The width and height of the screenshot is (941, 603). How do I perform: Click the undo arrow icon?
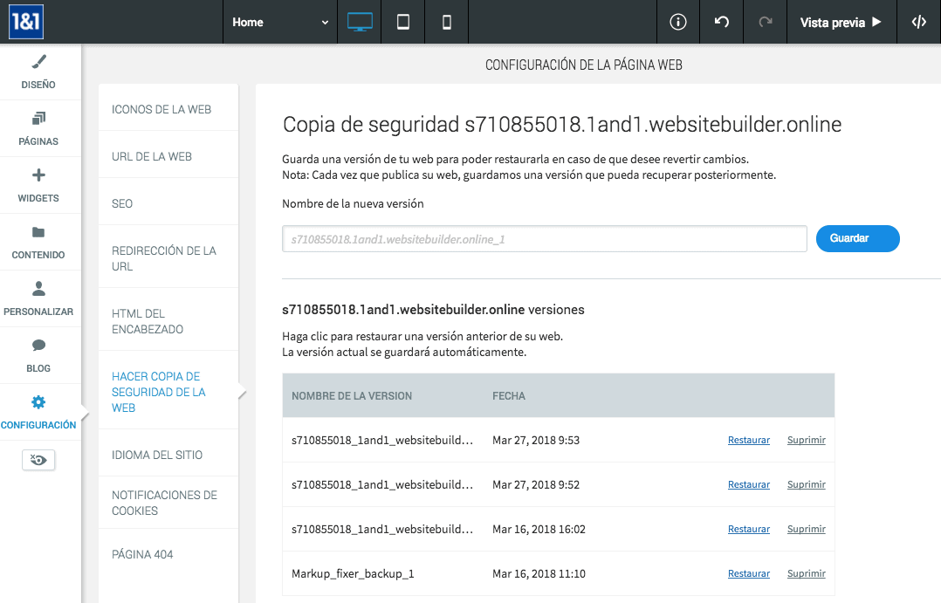point(721,22)
